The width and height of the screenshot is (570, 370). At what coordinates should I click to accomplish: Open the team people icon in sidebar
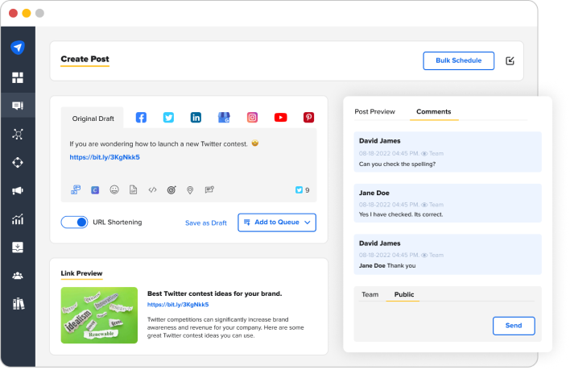pyautogui.click(x=18, y=276)
